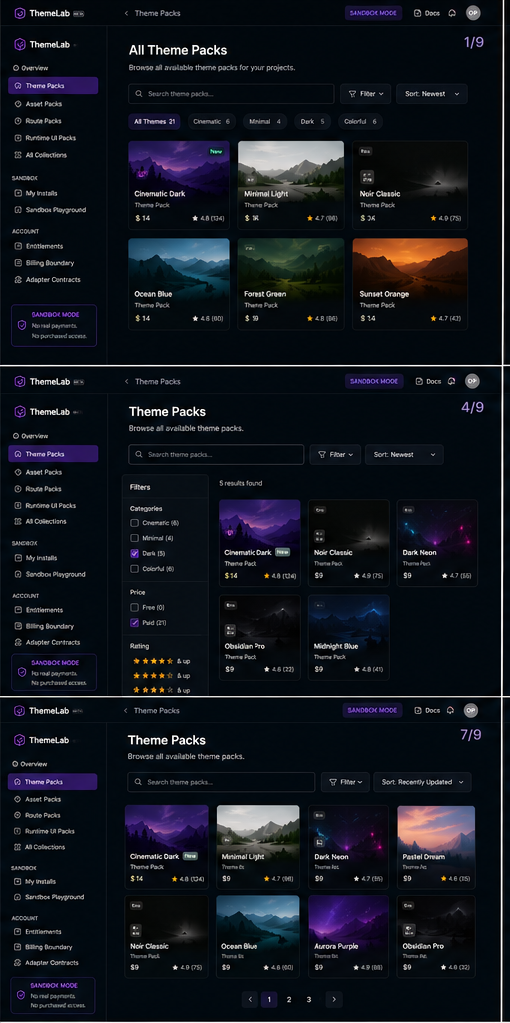Open notifications bell in the All Theme Packs screen header

(451, 13)
